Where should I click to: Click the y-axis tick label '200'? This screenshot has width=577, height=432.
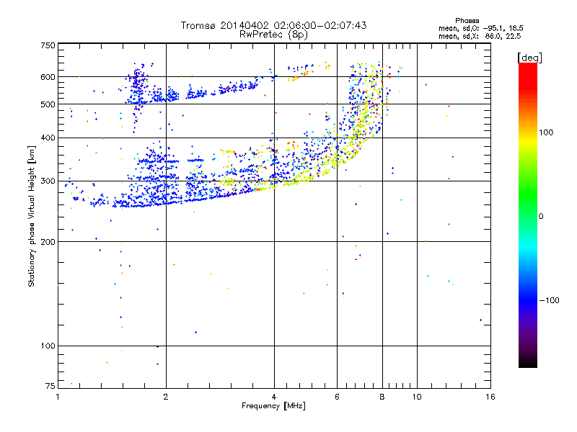[x=48, y=242]
